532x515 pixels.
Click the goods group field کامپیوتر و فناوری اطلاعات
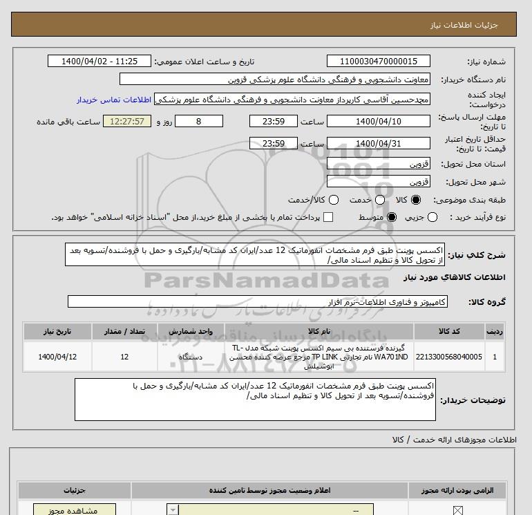258,301
